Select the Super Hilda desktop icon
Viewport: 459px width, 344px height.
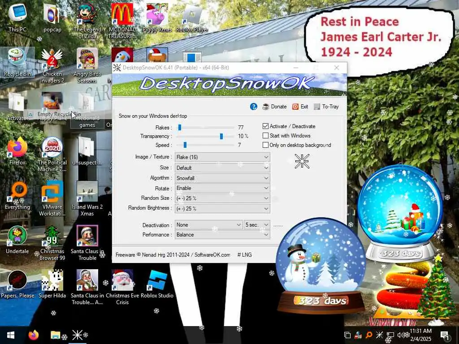coord(52,284)
